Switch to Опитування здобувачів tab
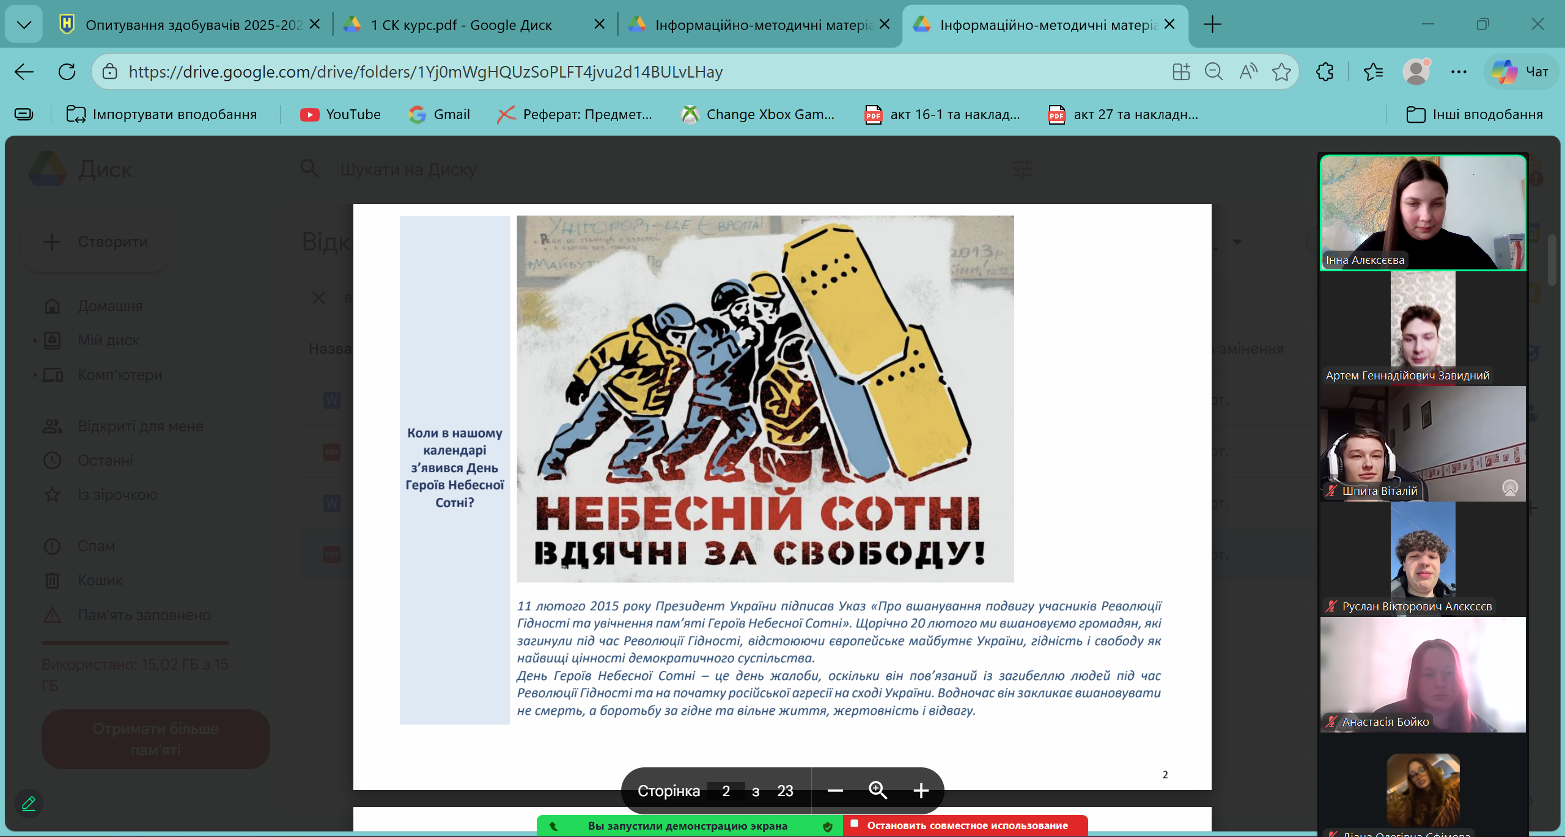1565x837 pixels. [x=183, y=25]
